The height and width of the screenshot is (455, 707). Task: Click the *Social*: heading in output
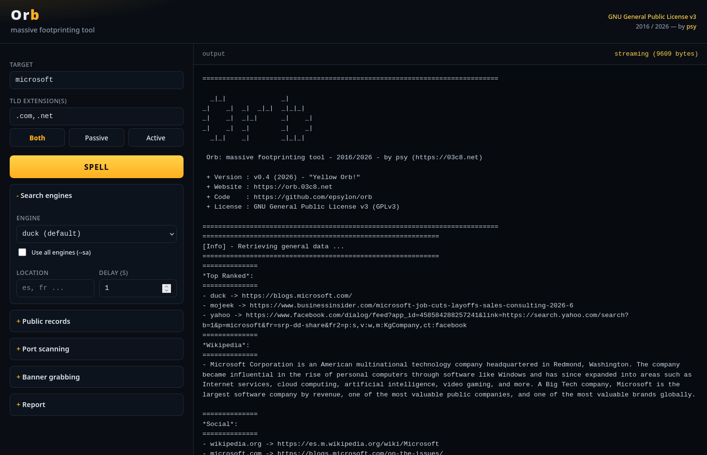point(220,424)
